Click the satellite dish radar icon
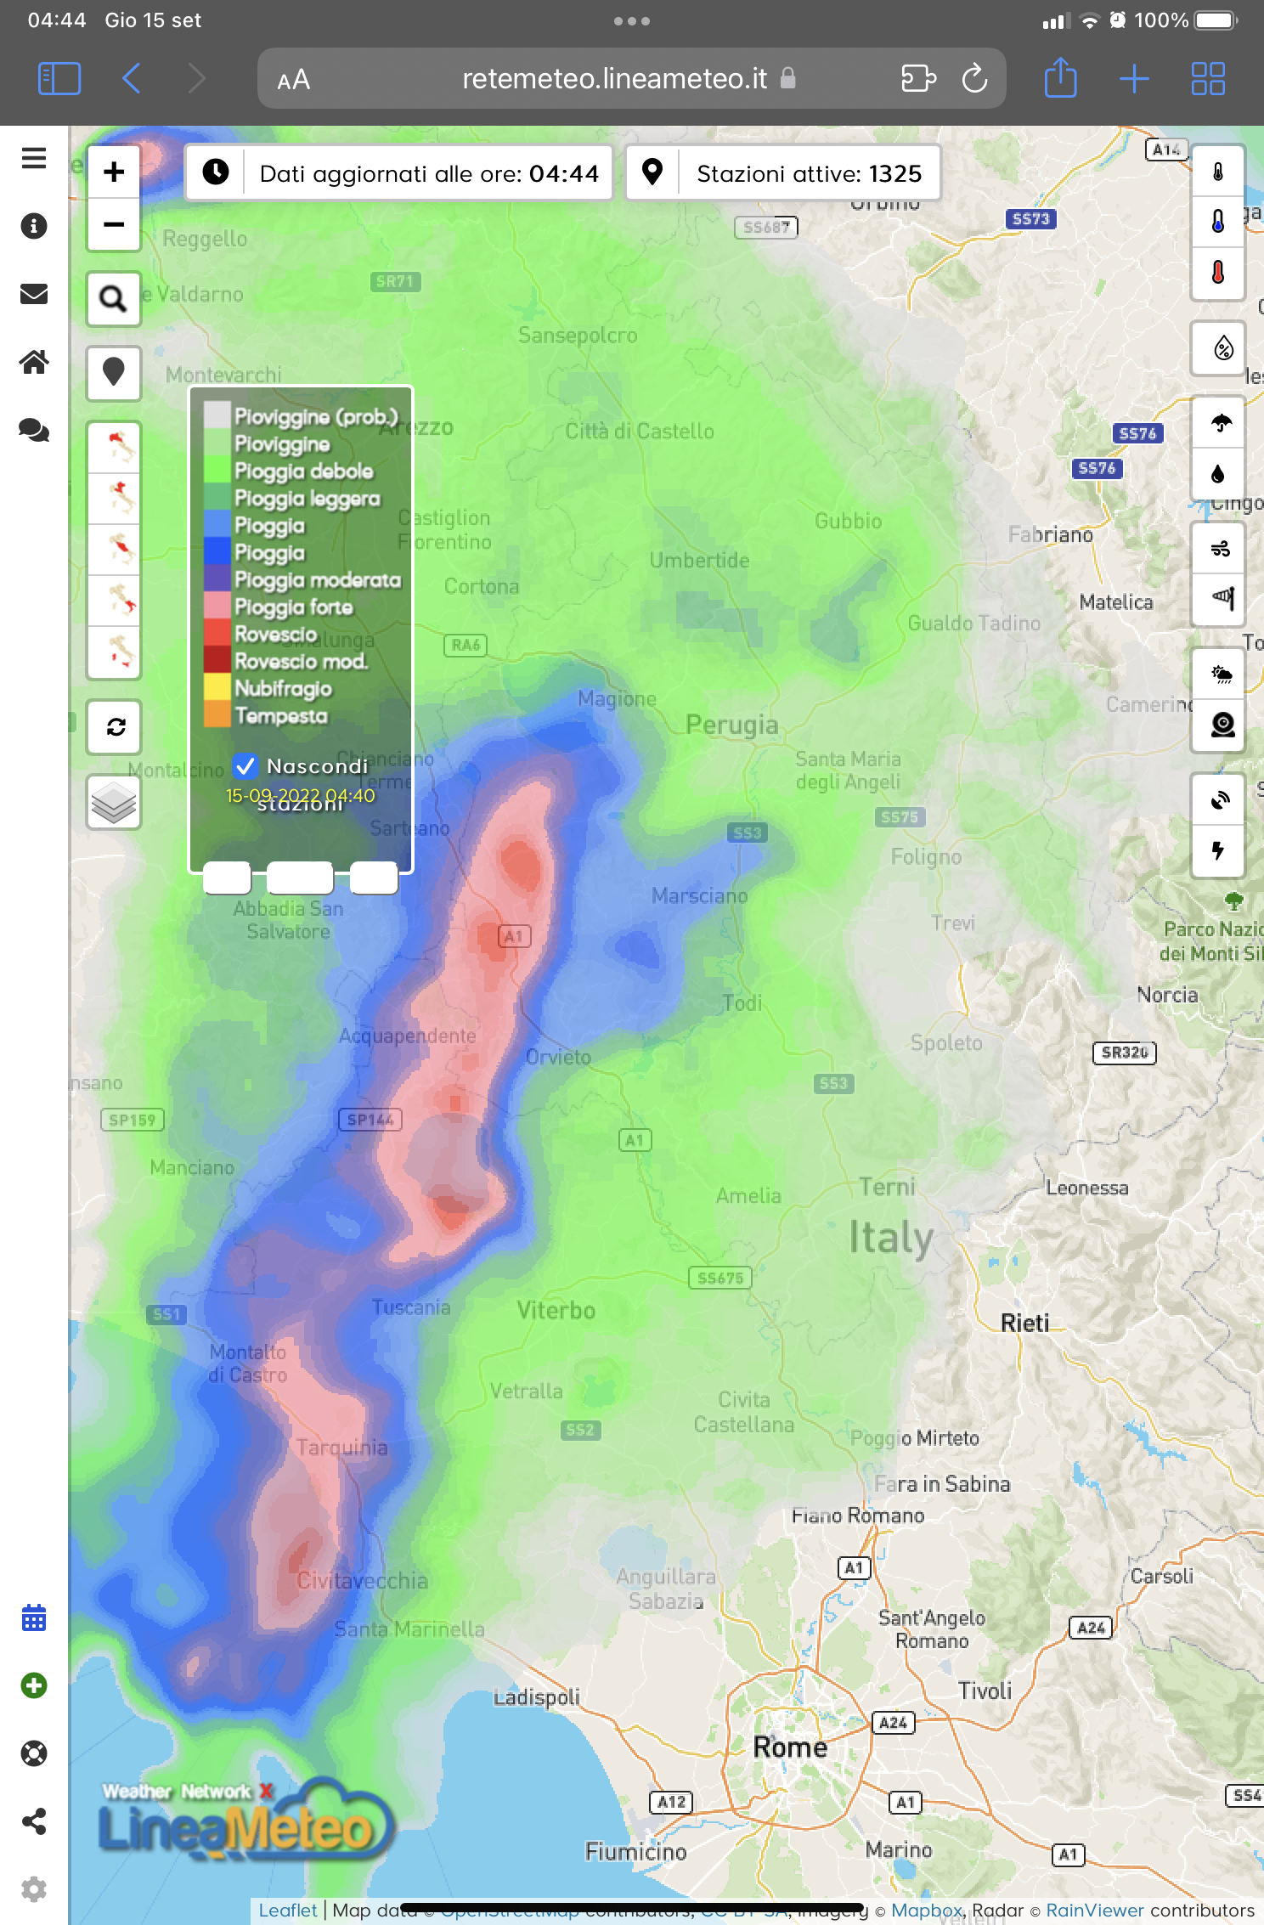Image resolution: width=1264 pixels, height=1925 pixels. pyautogui.click(x=1220, y=800)
